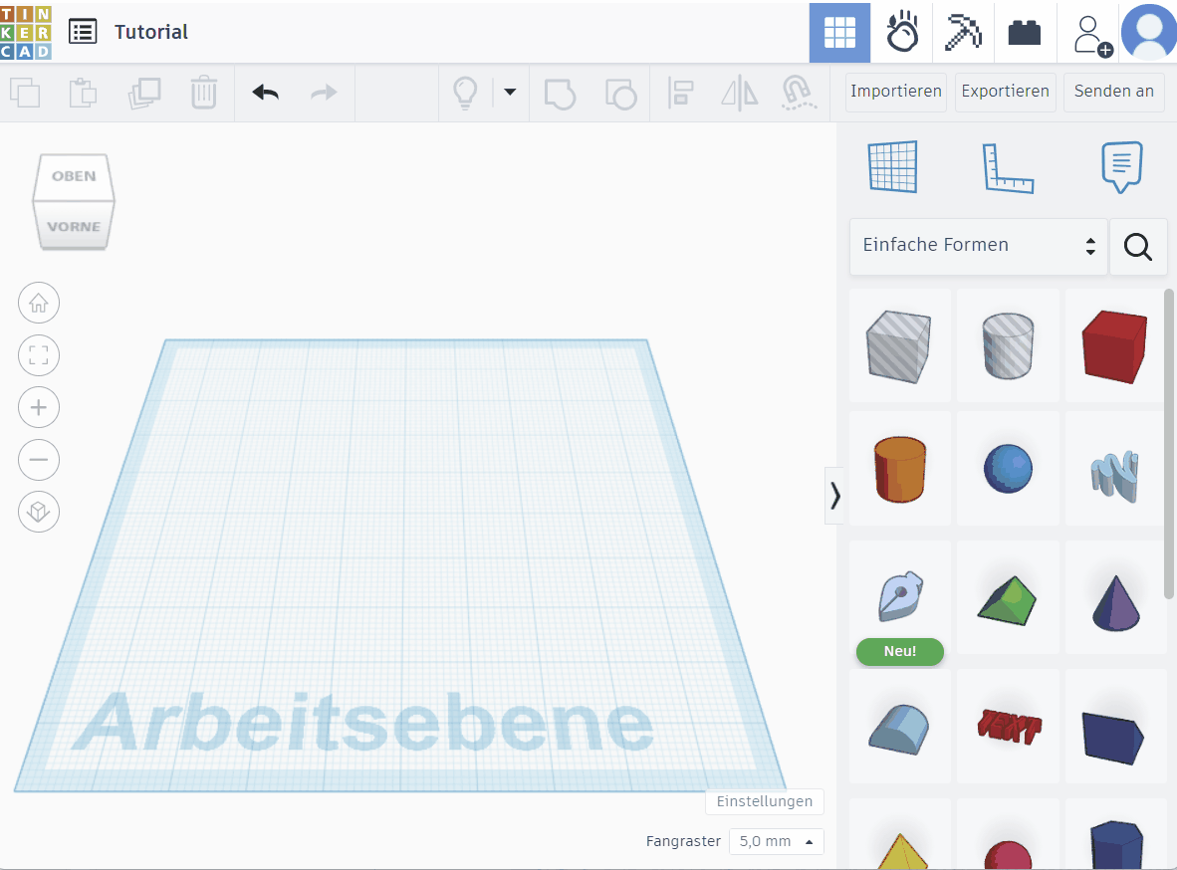Pick the blue sphere shape

tap(1008, 469)
